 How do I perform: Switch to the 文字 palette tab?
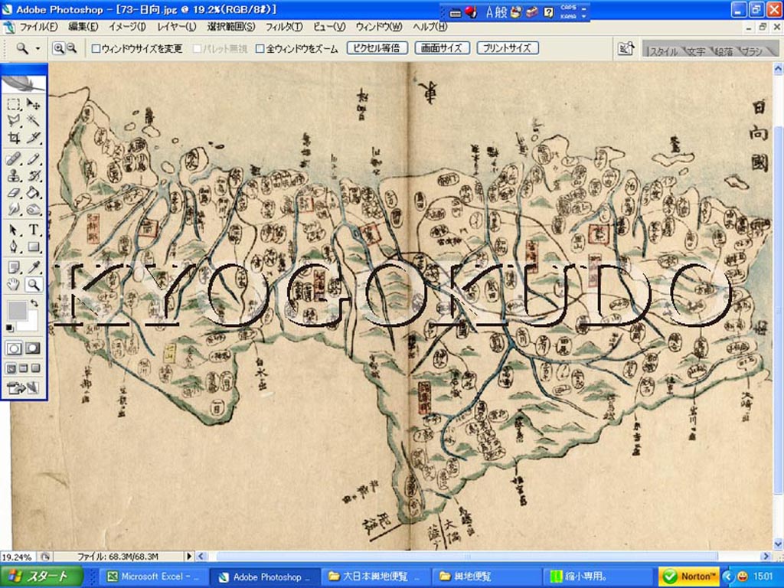coord(696,51)
